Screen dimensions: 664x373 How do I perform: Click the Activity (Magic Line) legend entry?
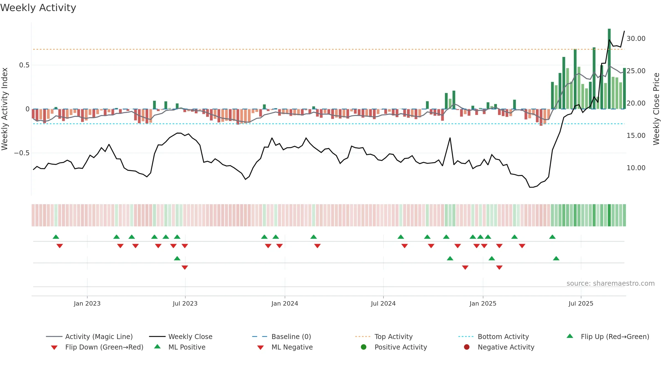point(89,337)
